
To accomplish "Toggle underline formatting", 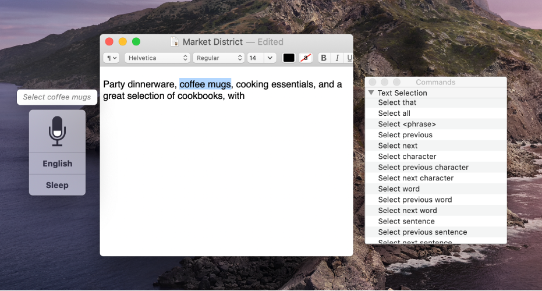I will point(349,58).
